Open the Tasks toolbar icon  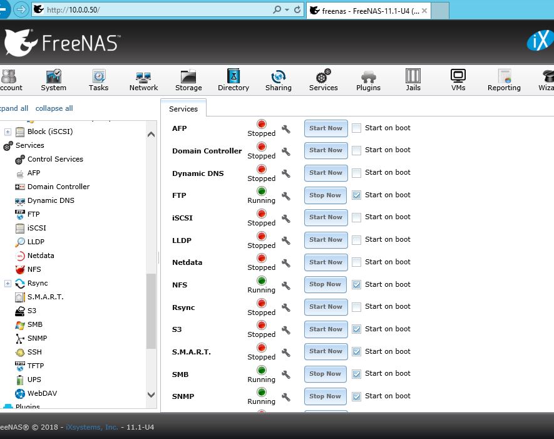click(98, 80)
